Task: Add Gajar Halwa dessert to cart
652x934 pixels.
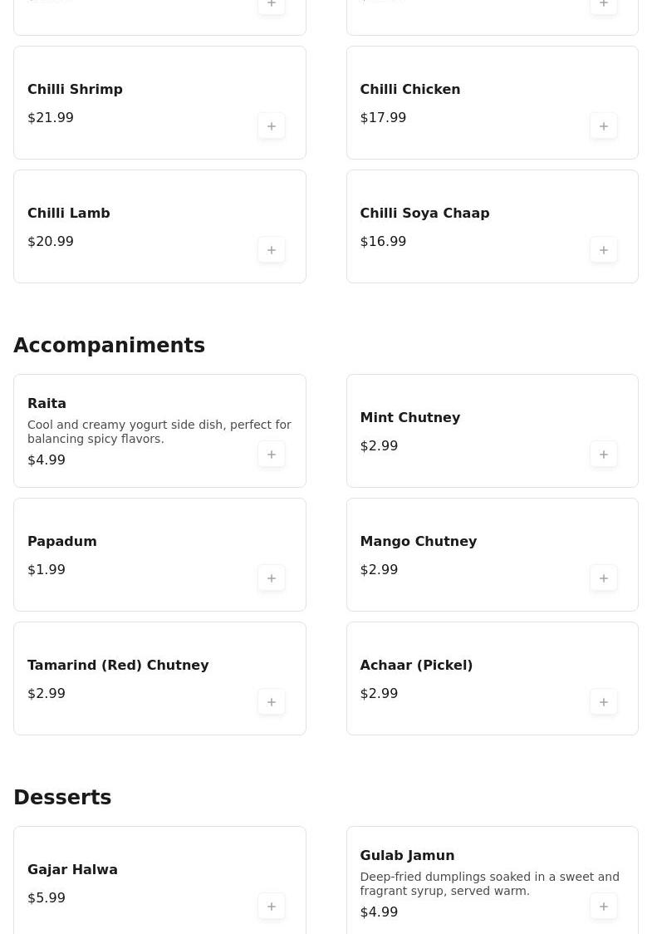Action: [x=272, y=907]
